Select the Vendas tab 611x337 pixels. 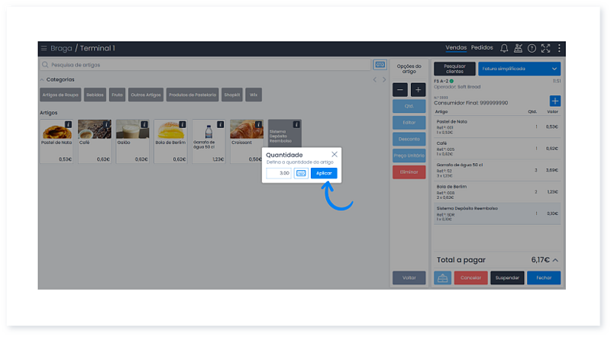(456, 47)
